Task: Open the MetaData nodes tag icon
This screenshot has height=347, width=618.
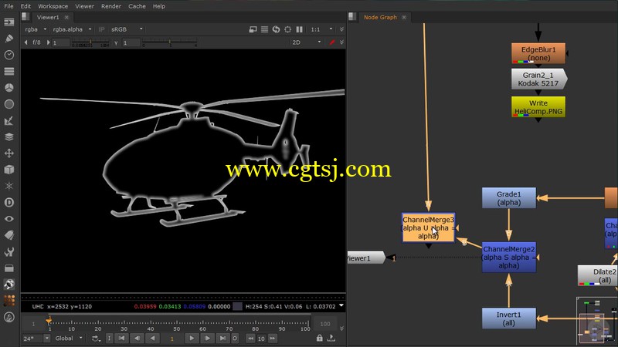Action: [8, 235]
